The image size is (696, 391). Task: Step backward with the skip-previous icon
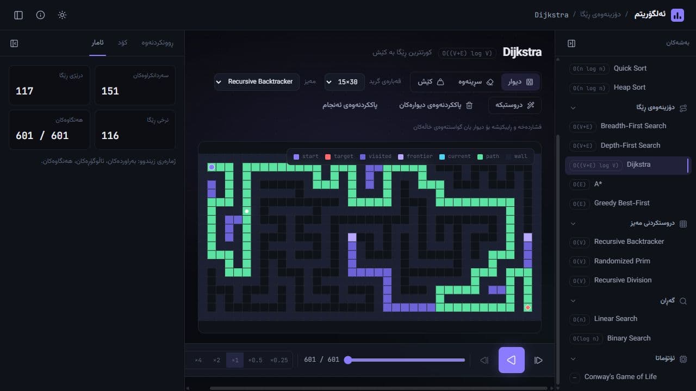click(x=484, y=360)
